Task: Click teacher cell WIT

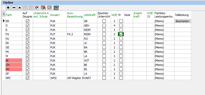Action: [90, 61]
